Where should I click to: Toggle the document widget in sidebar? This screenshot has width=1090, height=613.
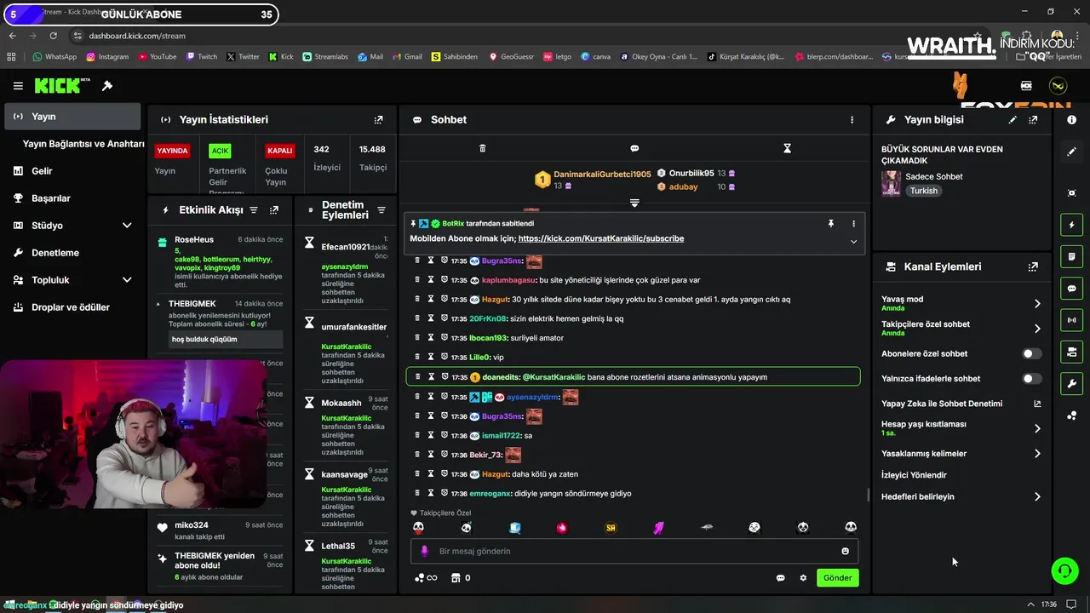coord(1071,256)
